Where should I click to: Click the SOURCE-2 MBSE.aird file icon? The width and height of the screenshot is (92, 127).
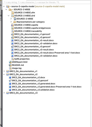(x=13, y=16)
